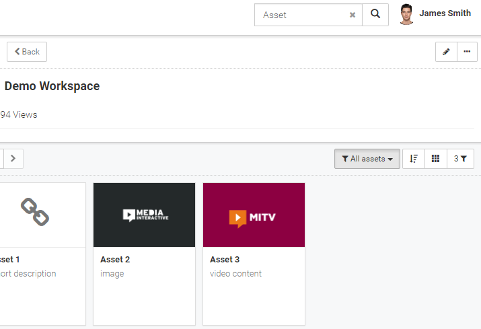Open James Smith profile avatar
Screen dimensions: 481x329
click(406, 14)
